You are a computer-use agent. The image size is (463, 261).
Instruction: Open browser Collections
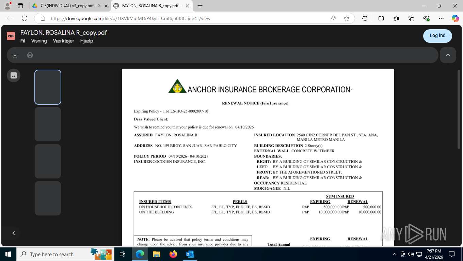click(411, 18)
